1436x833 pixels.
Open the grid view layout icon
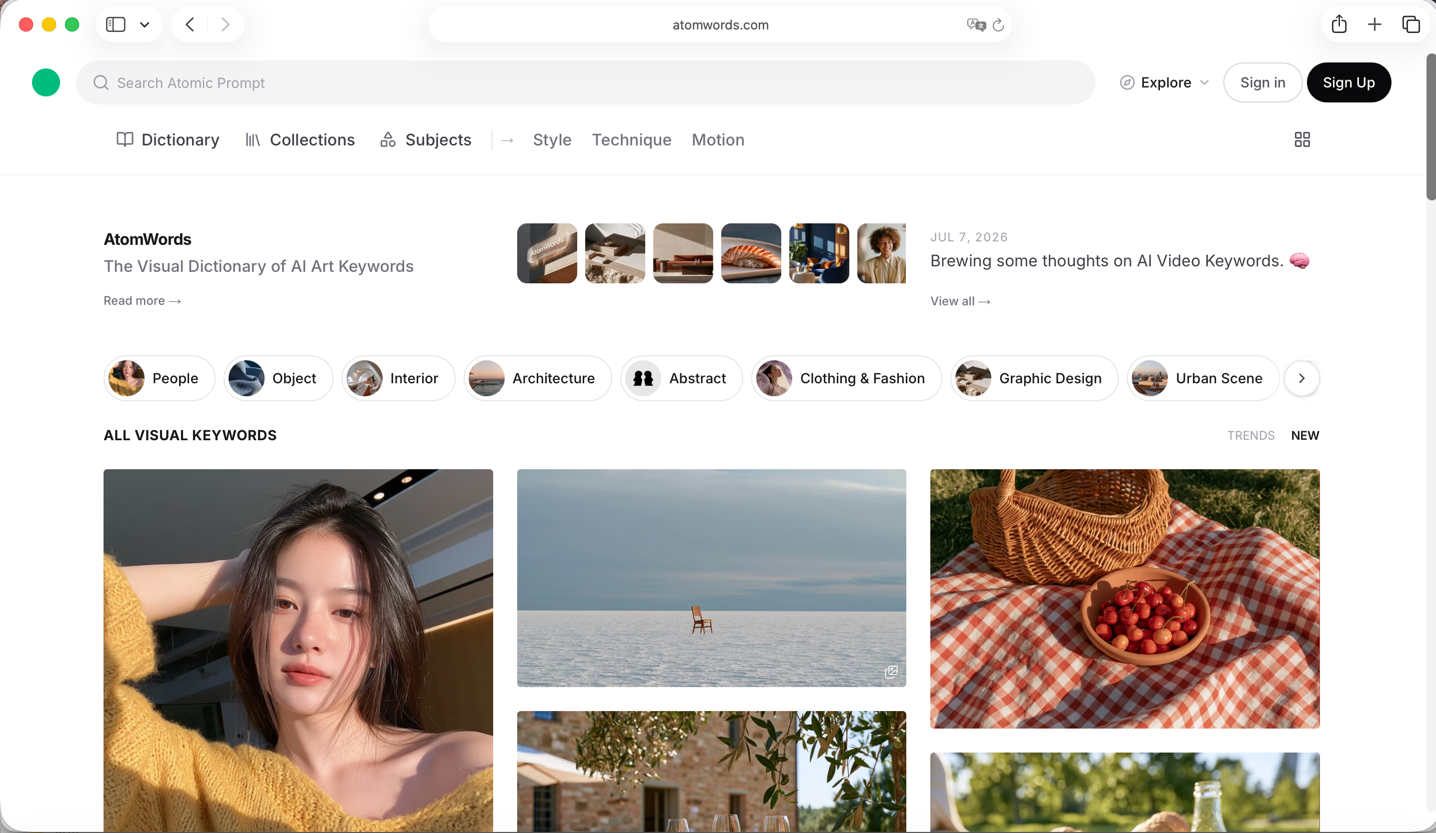coord(1302,140)
